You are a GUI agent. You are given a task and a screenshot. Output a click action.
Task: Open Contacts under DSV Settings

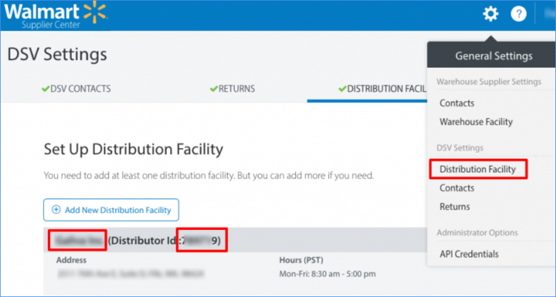[457, 188]
